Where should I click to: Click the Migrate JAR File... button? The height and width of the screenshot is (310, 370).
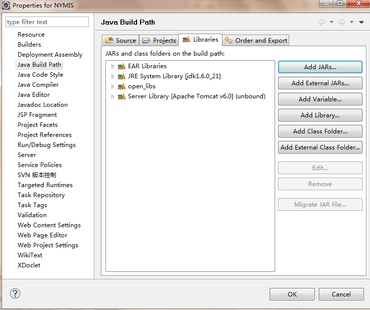pos(320,204)
